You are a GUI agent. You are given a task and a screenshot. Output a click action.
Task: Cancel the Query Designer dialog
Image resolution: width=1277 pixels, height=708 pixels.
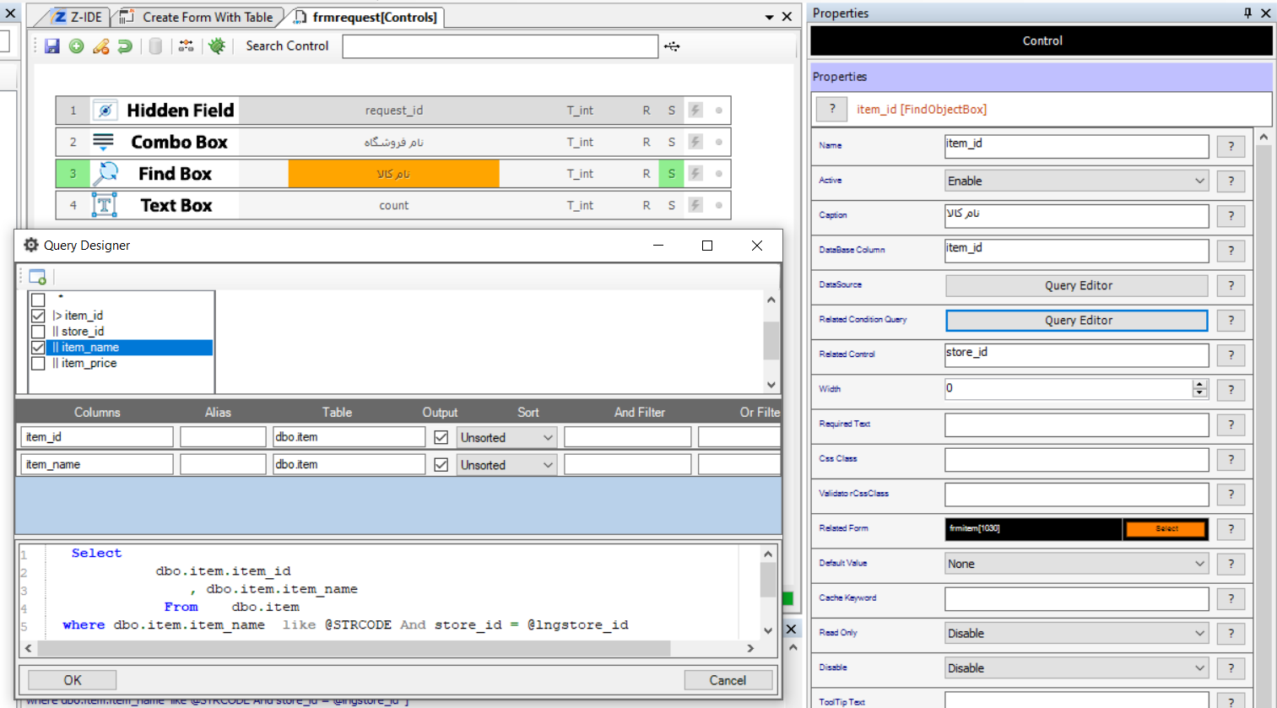point(728,680)
